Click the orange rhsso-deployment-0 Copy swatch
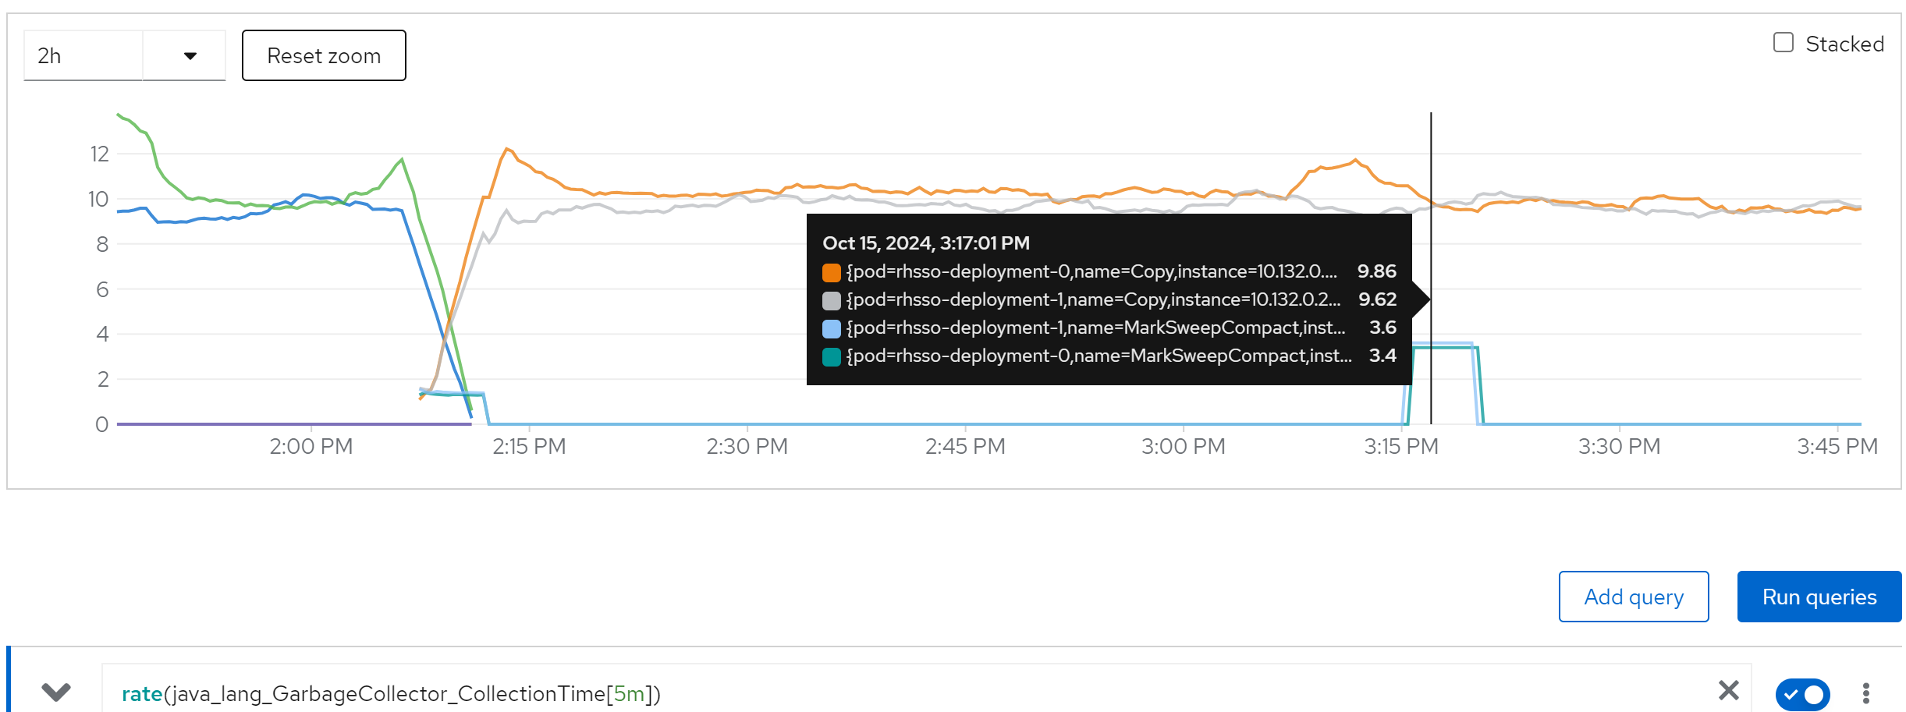 (x=831, y=272)
